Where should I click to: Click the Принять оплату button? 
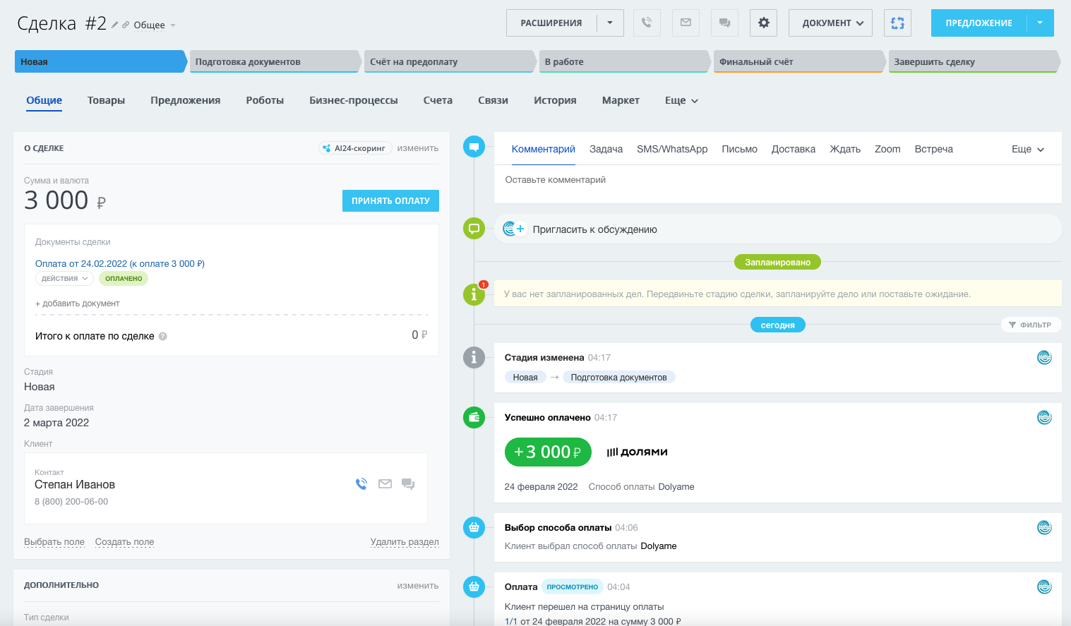pyautogui.click(x=390, y=200)
